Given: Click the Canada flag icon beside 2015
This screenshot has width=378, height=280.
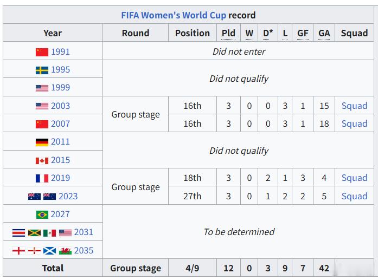Looking at the screenshot, I should [42, 160].
